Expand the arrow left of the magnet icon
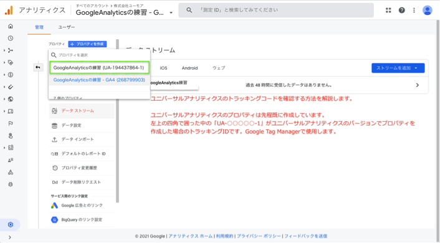 (x=4, y=87)
